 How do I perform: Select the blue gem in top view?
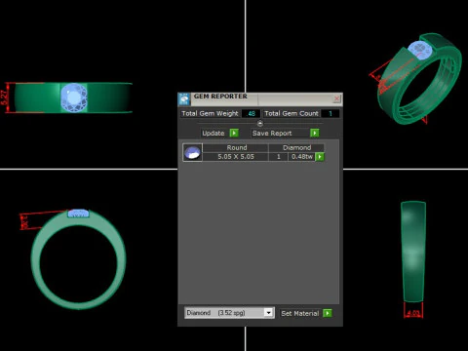pyautogui.click(x=74, y=97)
